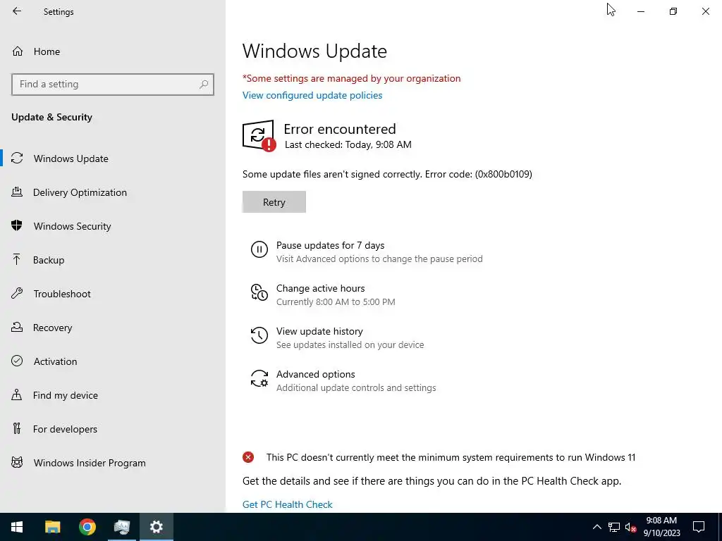Viewport: 722px width, 541px height.
Task: Click the pause updates circle icon
Action: [x=259, y=249]
